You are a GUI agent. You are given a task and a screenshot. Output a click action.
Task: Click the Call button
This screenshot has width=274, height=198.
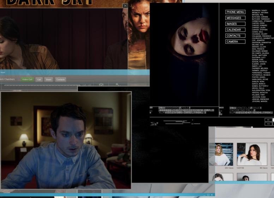(x=39, y=80)
